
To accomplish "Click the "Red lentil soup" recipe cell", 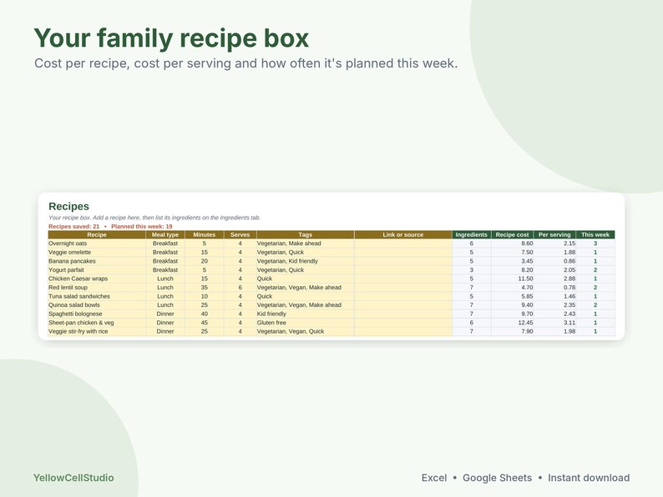I will (x=97, y=288).
